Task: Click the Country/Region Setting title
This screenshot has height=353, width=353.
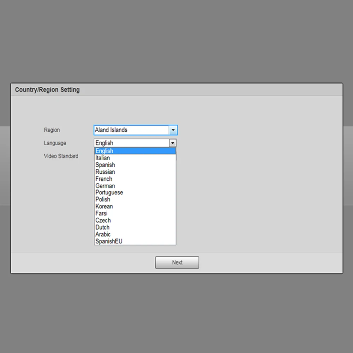Action: pyautogui.click(x=47, y=90)
